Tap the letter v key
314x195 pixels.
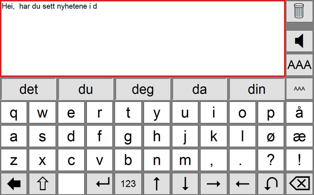(99, 160)
